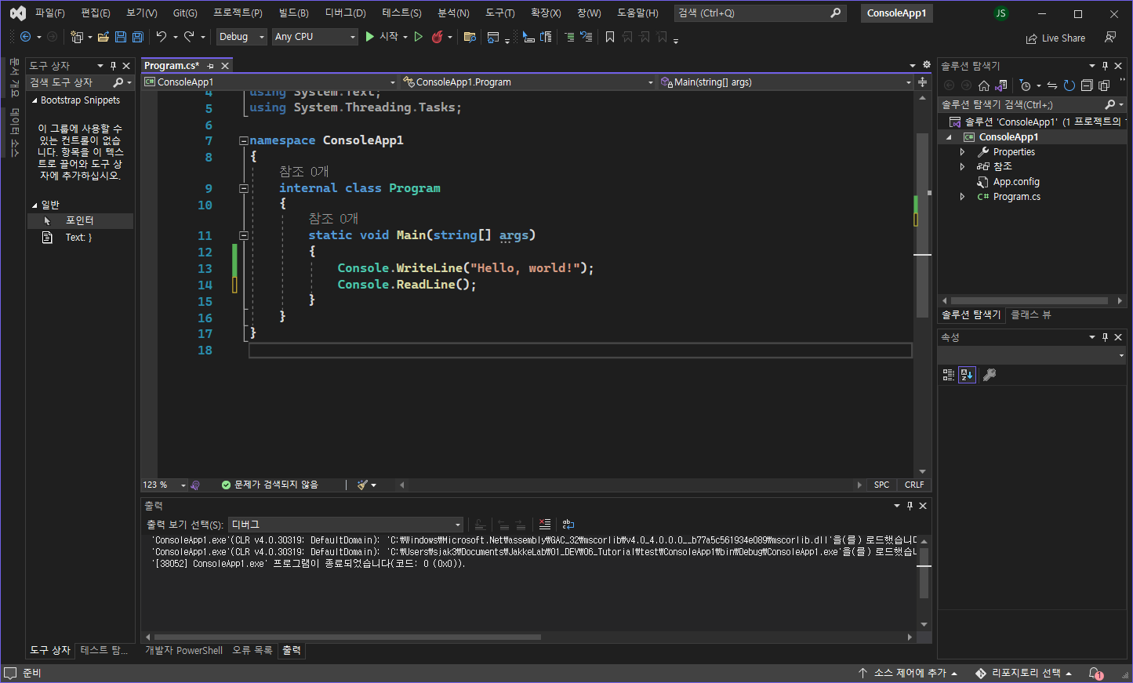Click the Save All toolbar icon
The width and height of the screenshot is (1133, 683).
138,37
